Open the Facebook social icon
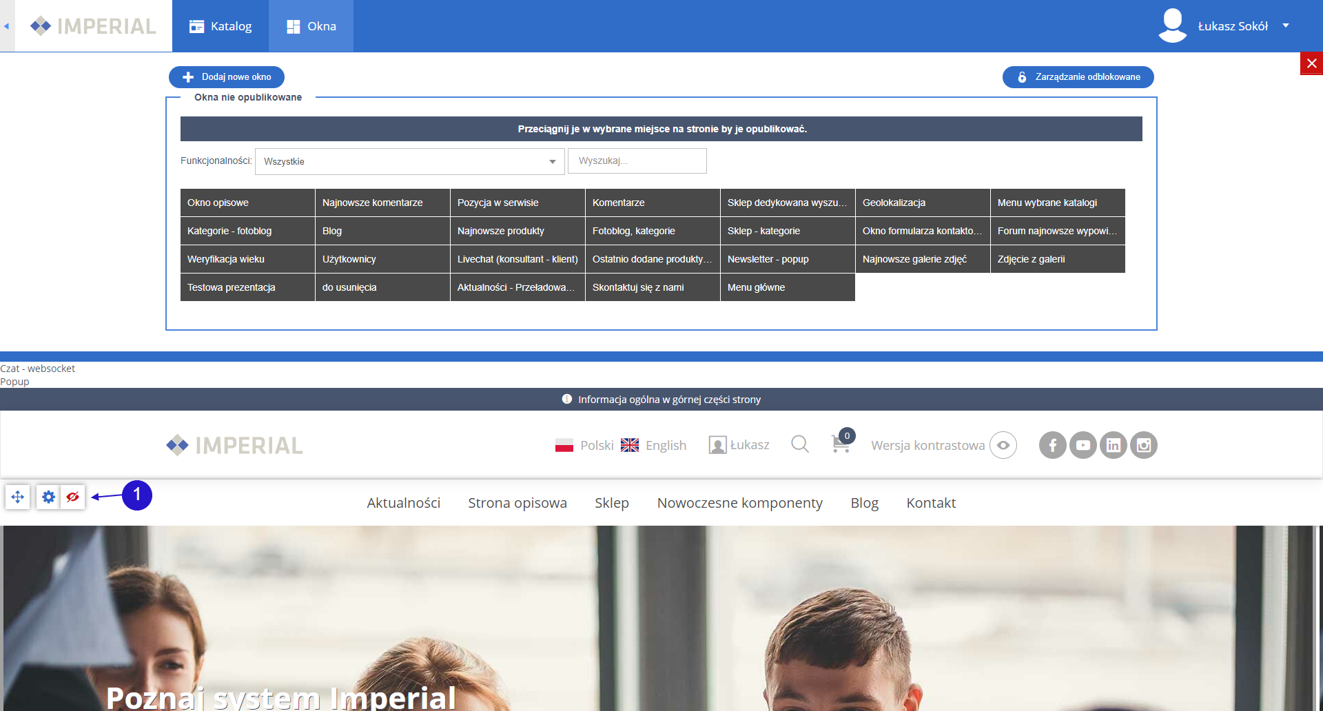The width and height of the screenshot is (1323, 711). (1052, 445)
